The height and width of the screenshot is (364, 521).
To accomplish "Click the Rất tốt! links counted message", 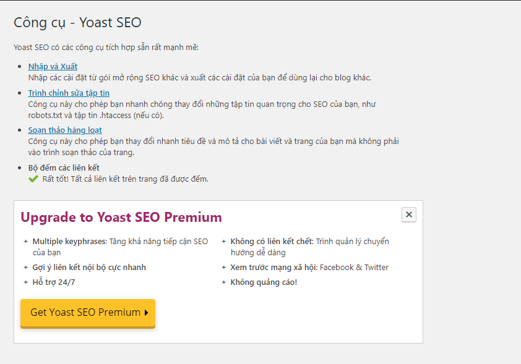I will [x=125, y=179].
